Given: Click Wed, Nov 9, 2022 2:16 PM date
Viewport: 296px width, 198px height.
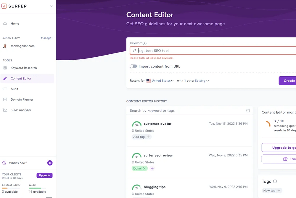Looking at the screenshot, I should point(229,187).
